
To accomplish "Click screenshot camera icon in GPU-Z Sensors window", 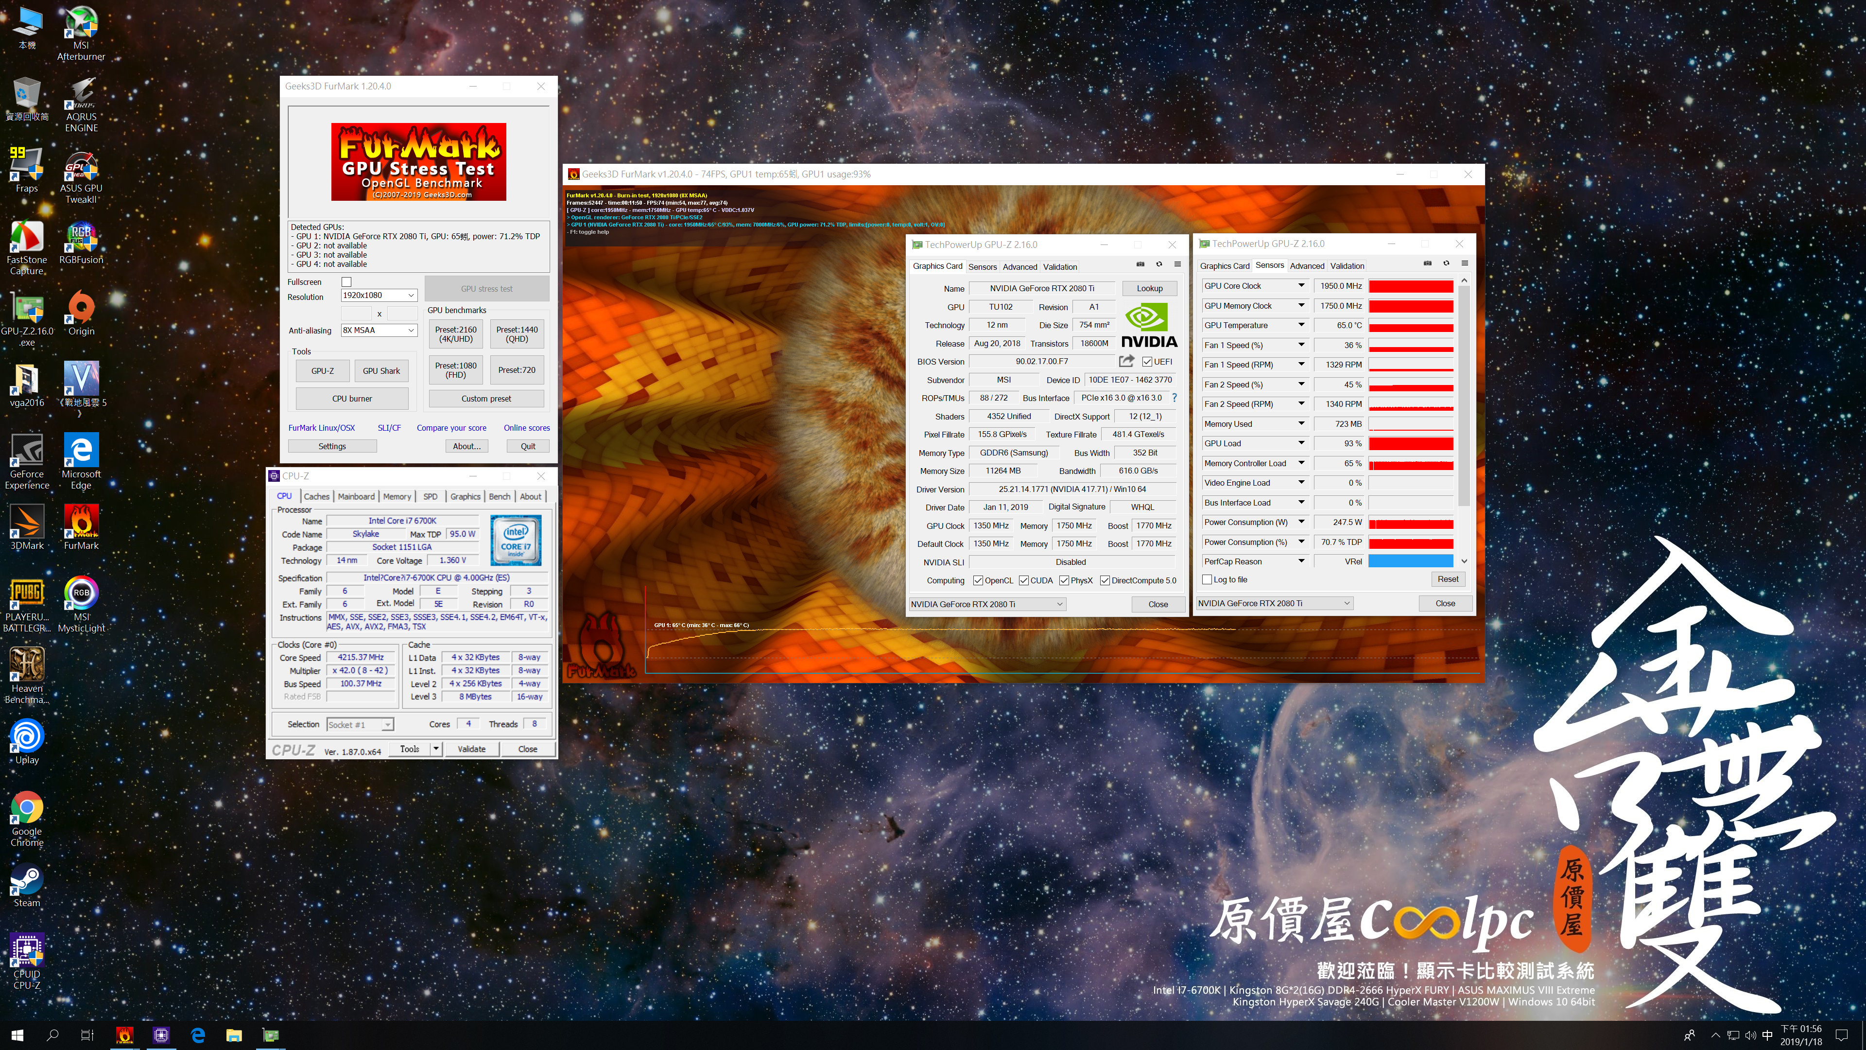I will (1427, 263).
